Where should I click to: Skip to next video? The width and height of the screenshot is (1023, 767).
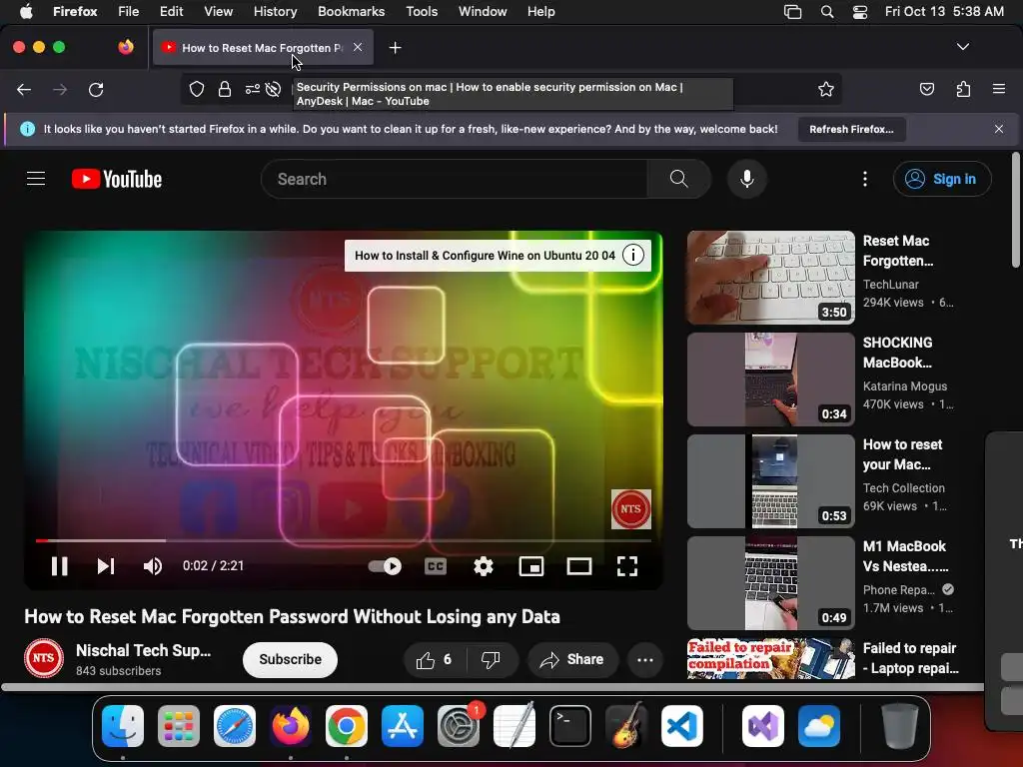pos(106,566)
